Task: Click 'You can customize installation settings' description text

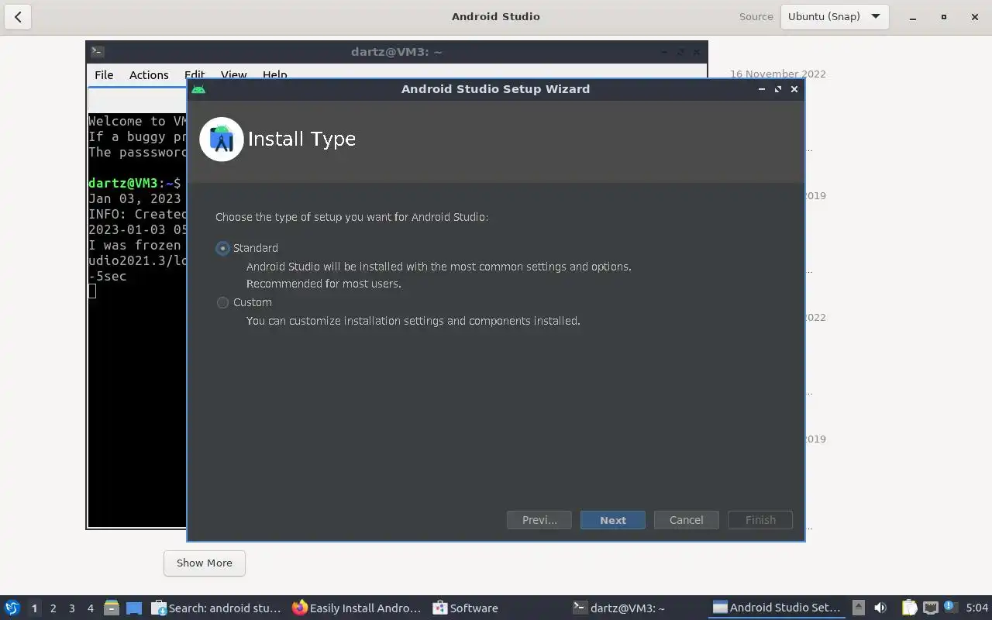Action: tap(413, 321)
